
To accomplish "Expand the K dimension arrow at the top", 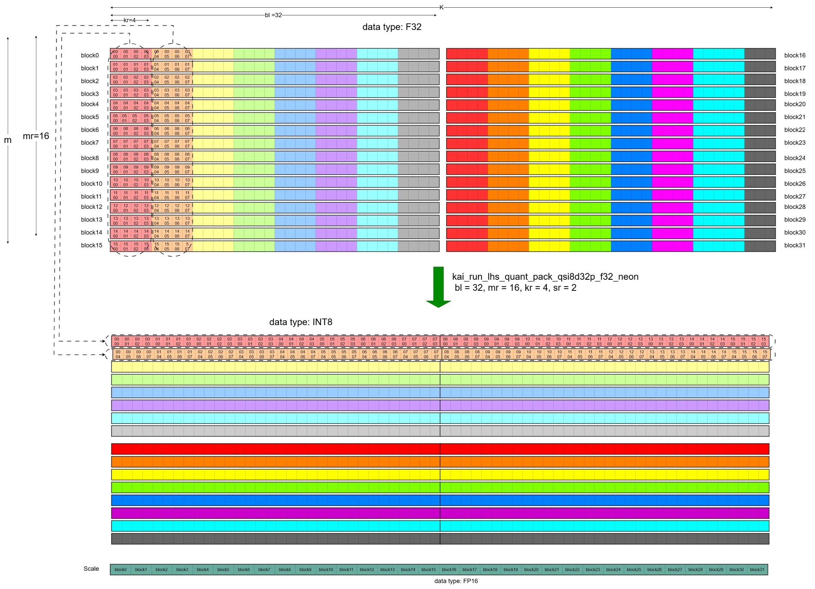I will pyautogui.click(x=441, y=7).
